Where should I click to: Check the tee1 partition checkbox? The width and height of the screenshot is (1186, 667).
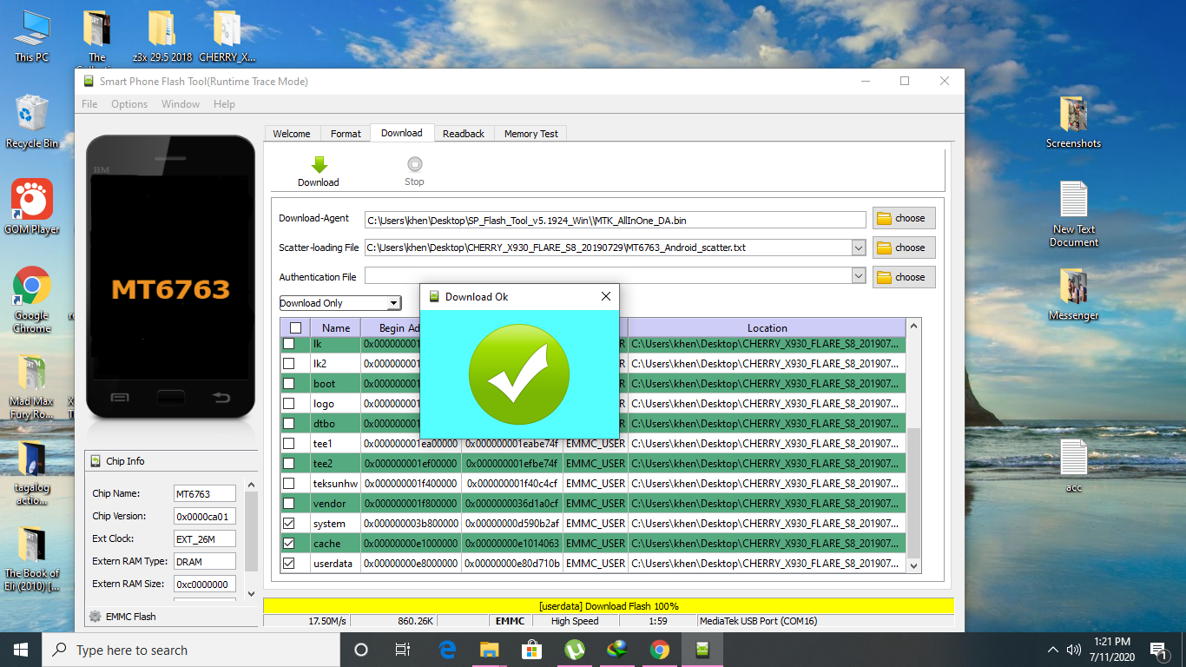click(289, 443)
